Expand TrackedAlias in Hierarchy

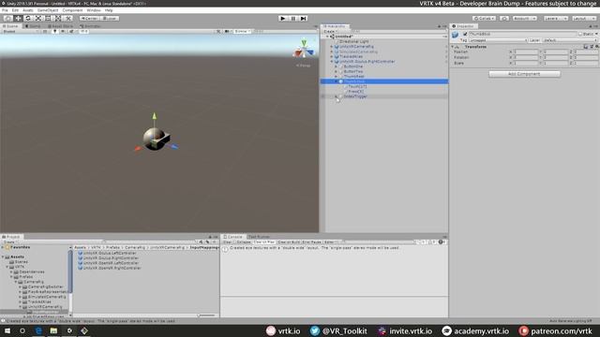[x=332, y=56]
